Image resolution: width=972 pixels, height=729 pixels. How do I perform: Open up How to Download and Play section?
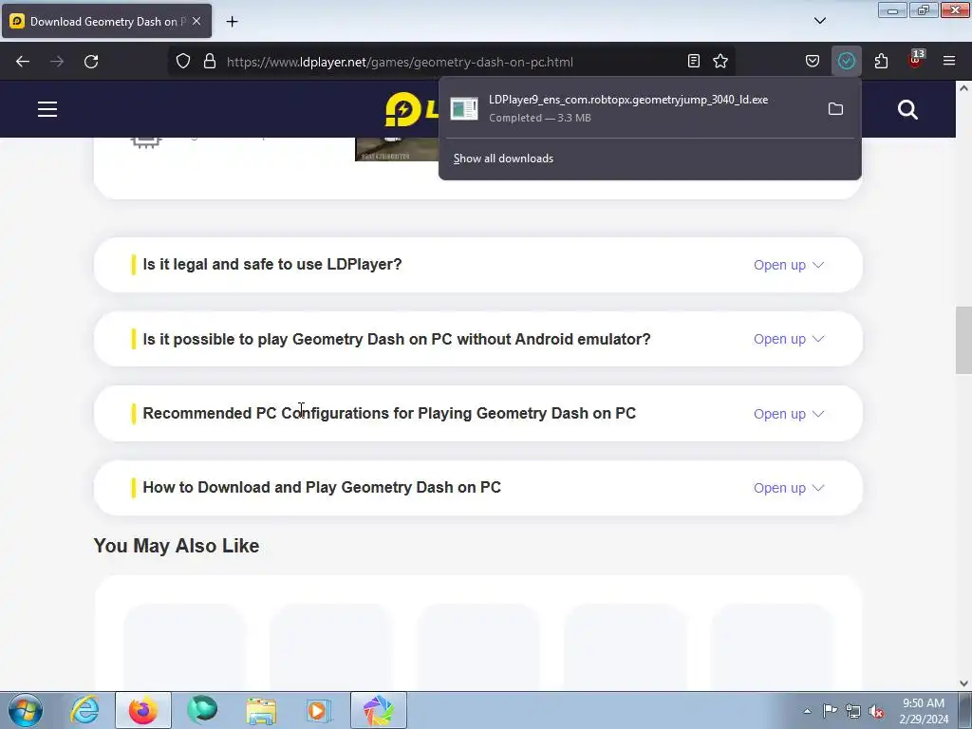click(789, 488)
